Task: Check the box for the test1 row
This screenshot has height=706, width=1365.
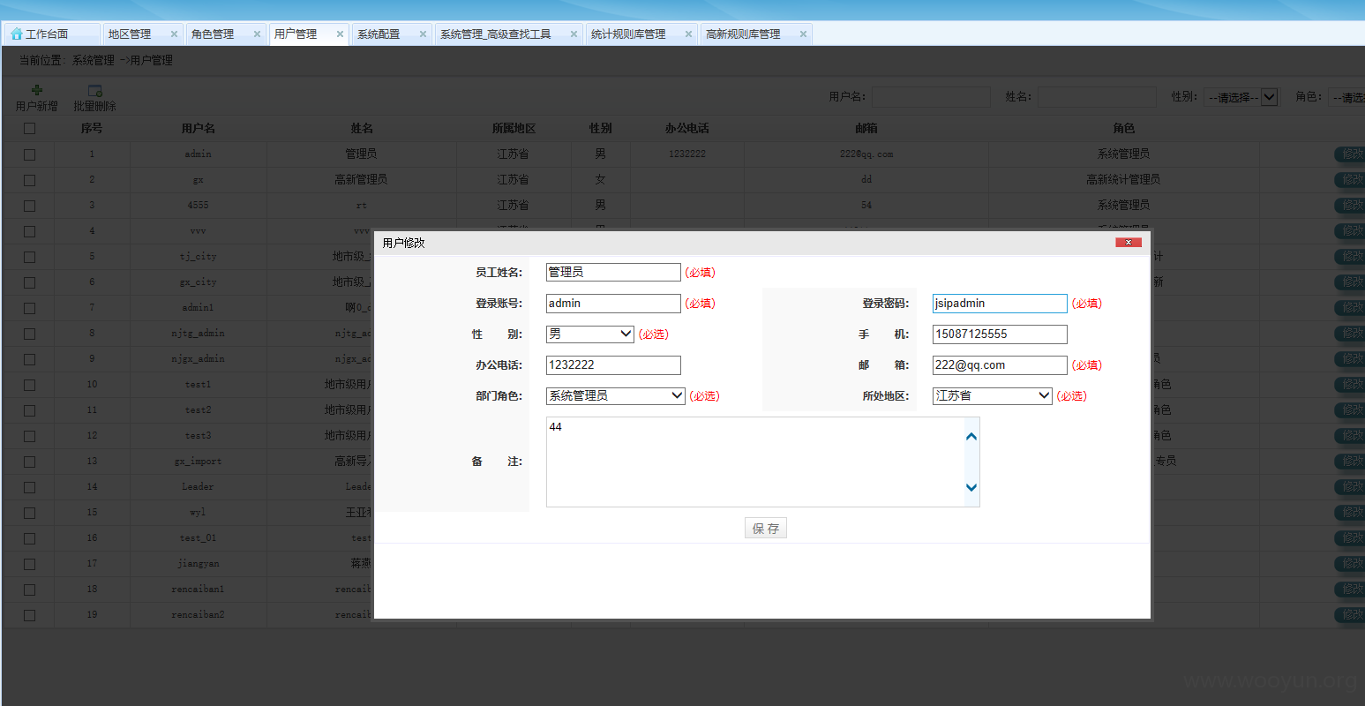Action: tap(29, 385)
